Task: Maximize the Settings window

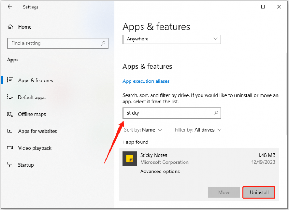Action: click(263, 7)
